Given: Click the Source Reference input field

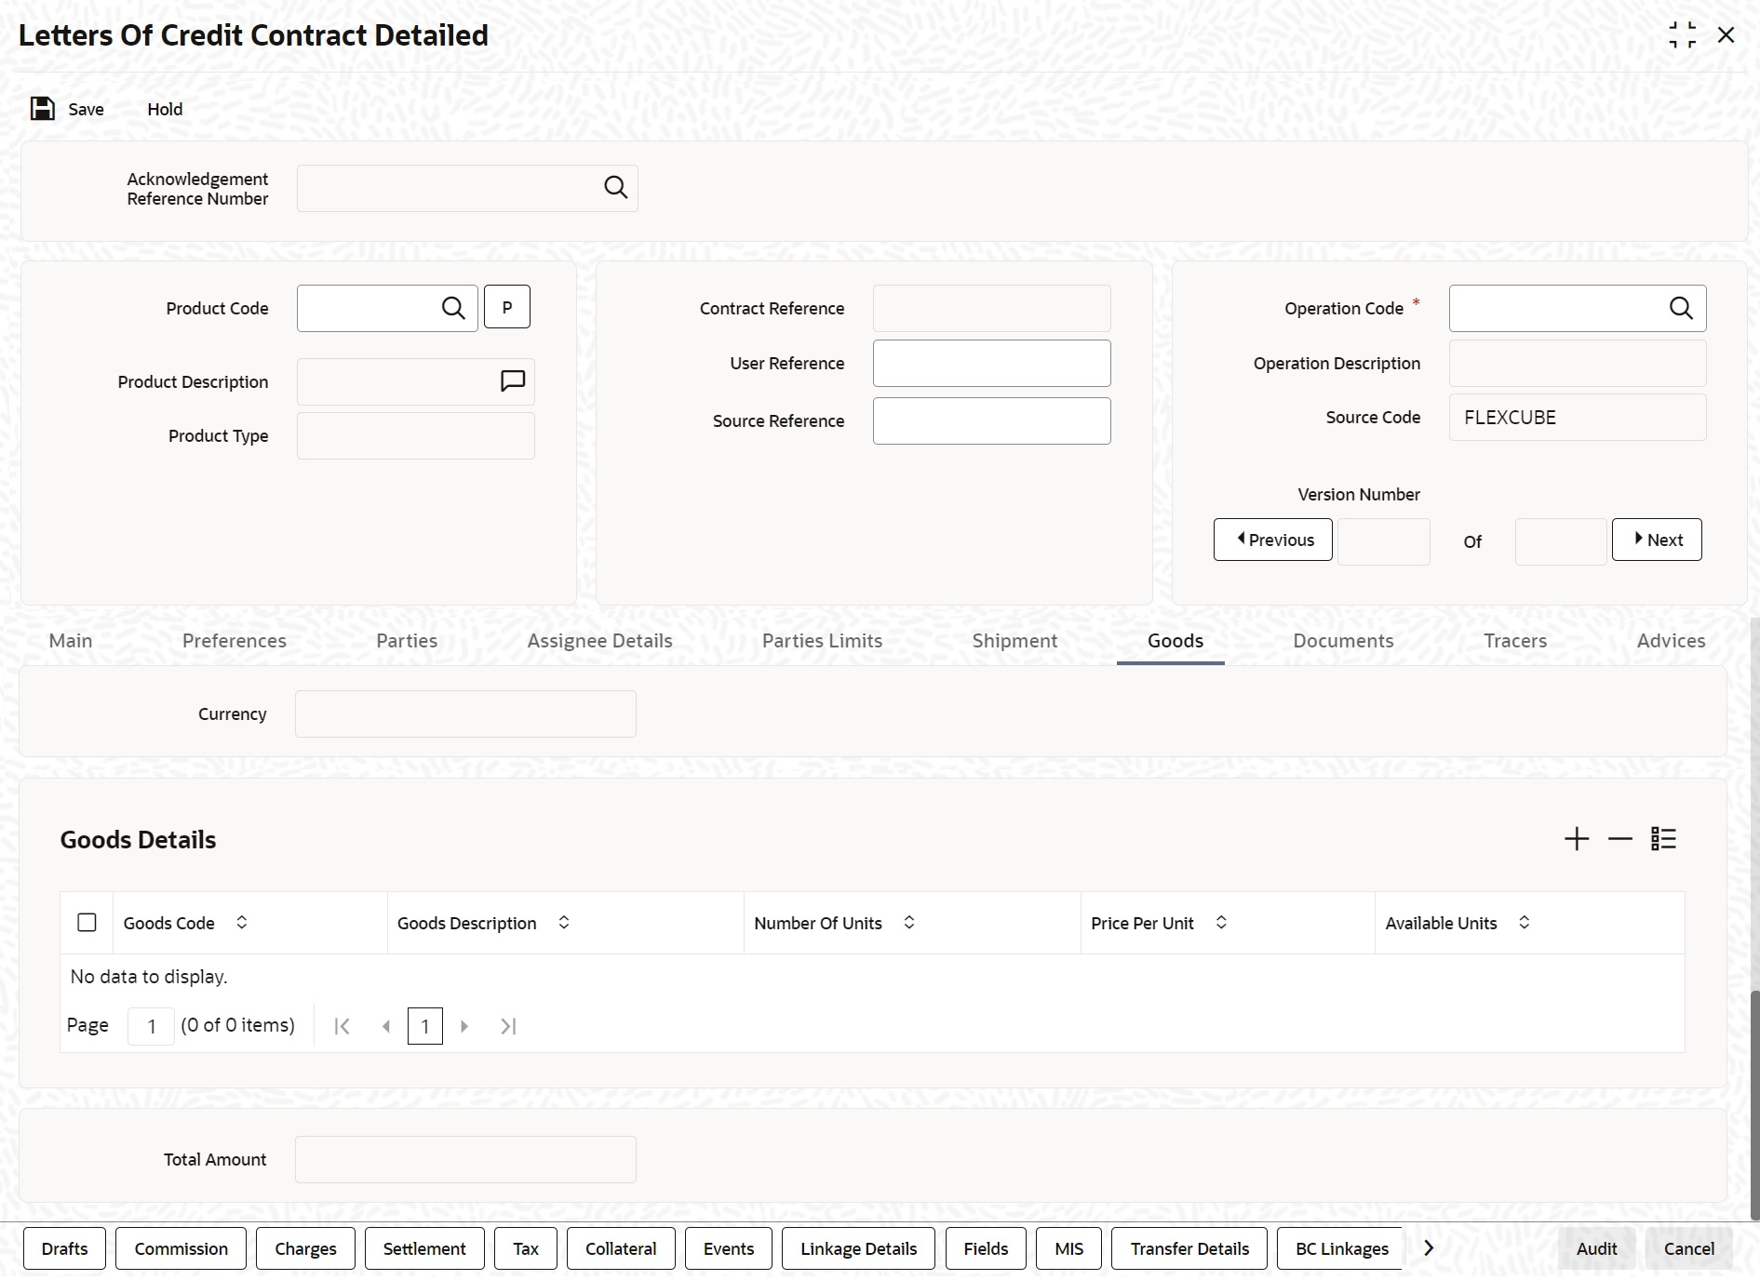Looking at the screenshot, I should [x=992, y=420].
